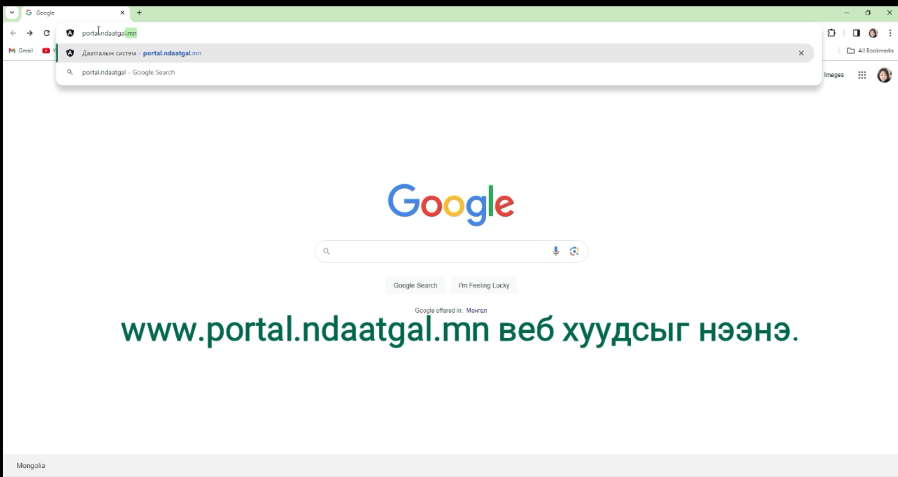This screenshot has width=898, height=477.
Task: Select the portal.ndaatgal.mn autocomplete suggestion
Action: point(435,53)
